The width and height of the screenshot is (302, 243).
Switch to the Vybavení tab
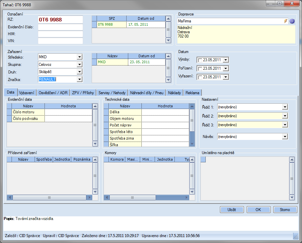click(x=27, y=93)
